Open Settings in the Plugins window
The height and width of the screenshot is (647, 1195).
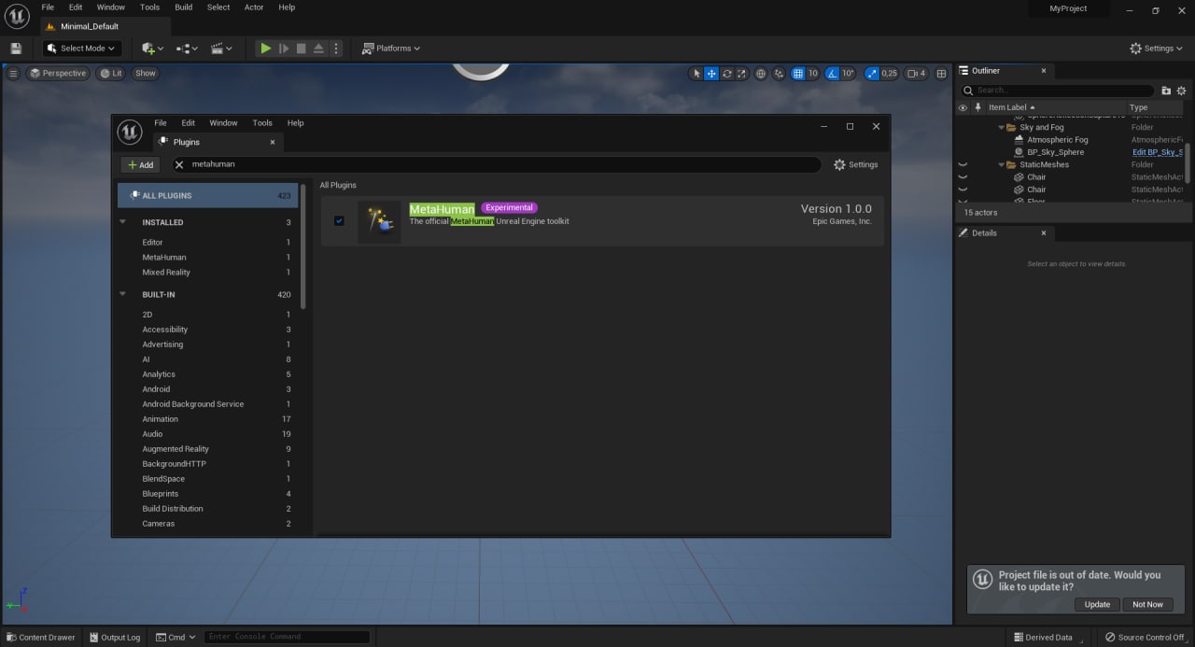click(x=856, y=164)
